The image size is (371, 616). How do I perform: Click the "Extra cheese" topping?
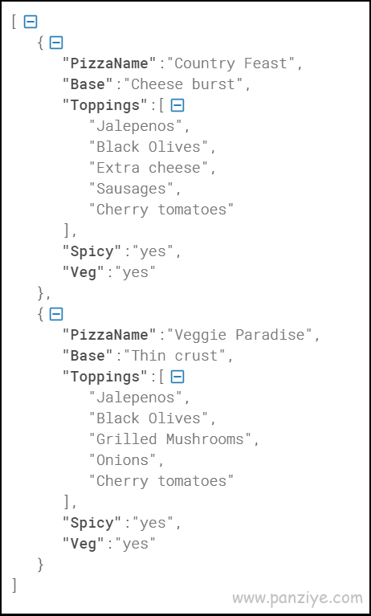coord(149,168)
